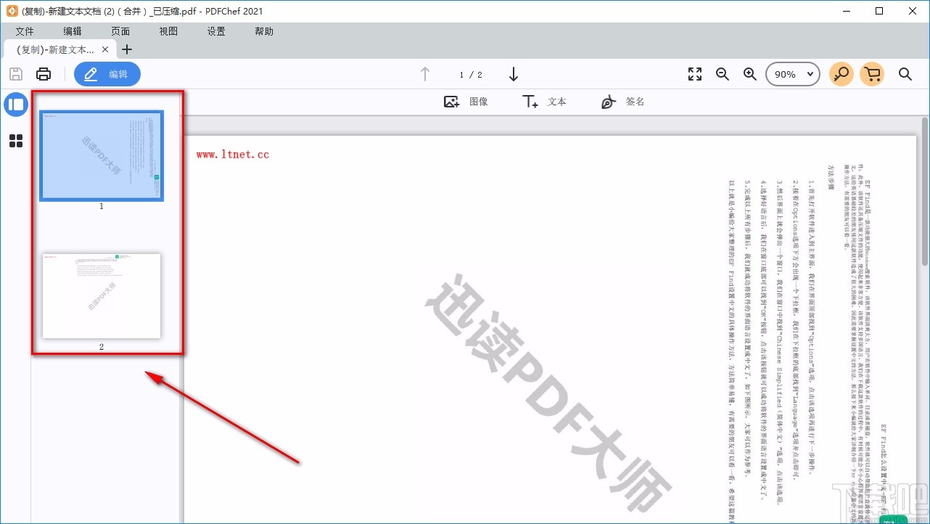The width and height of the screenshot is (930, 524).
Task: Save the current PDF document
Action: click(x=15, y=73)
